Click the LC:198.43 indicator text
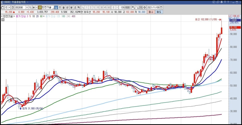The width and height of the screenshot is (242, 125). click(234, 16)
